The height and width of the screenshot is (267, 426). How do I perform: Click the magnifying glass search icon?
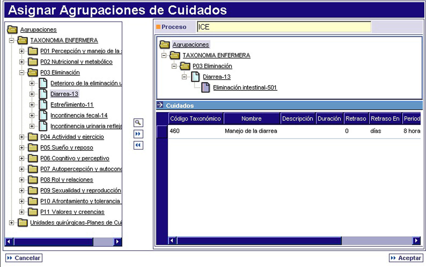138,123
